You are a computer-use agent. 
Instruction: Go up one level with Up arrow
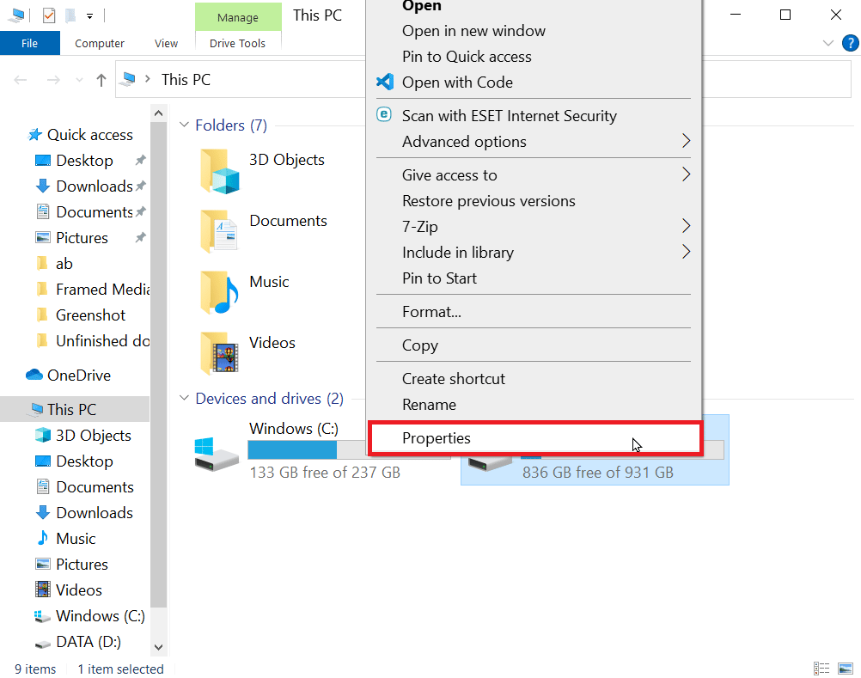click(101, 80)
